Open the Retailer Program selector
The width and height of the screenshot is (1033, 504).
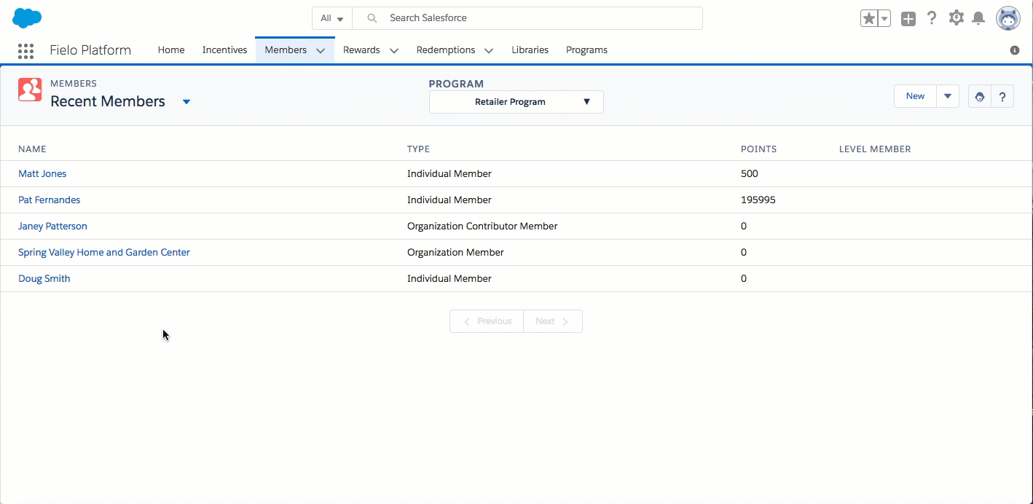click(516, 102)
